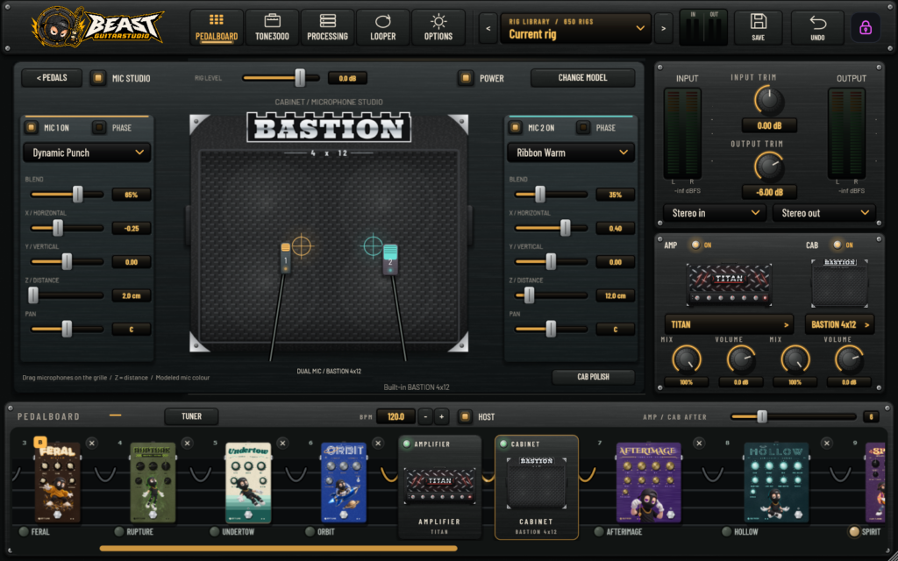This screenshot has height=561, width=898.
Task: Open the Tuner
Action: pyautogui.click(x=191, y=416)
